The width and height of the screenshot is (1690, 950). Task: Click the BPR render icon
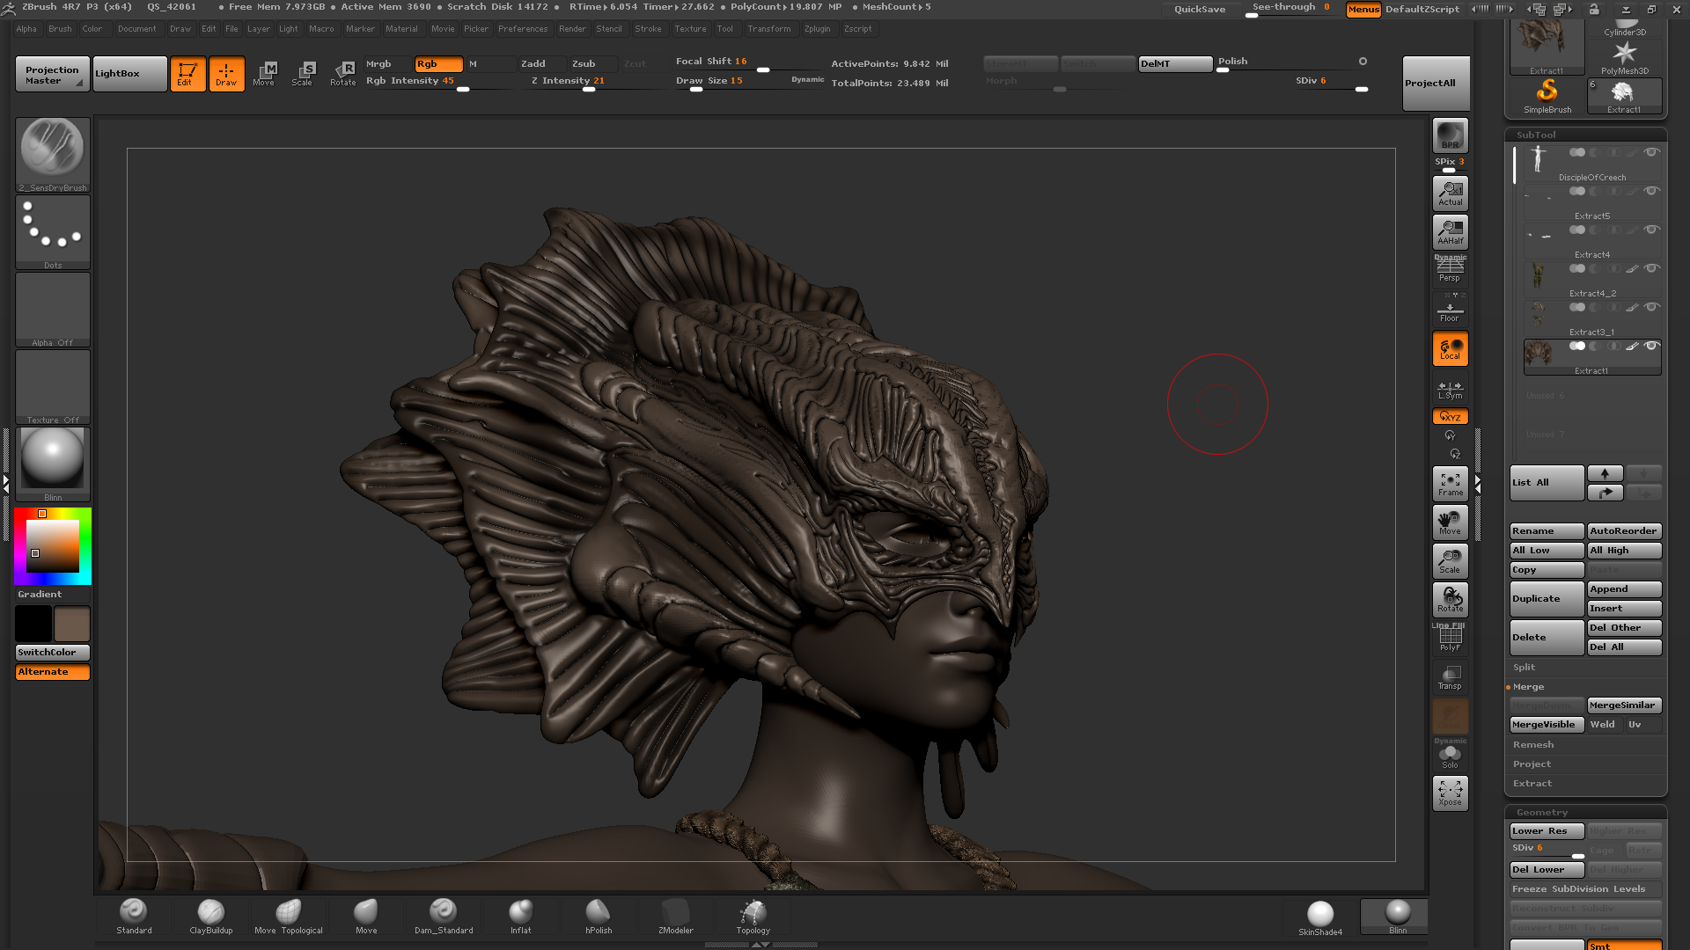1450,135
